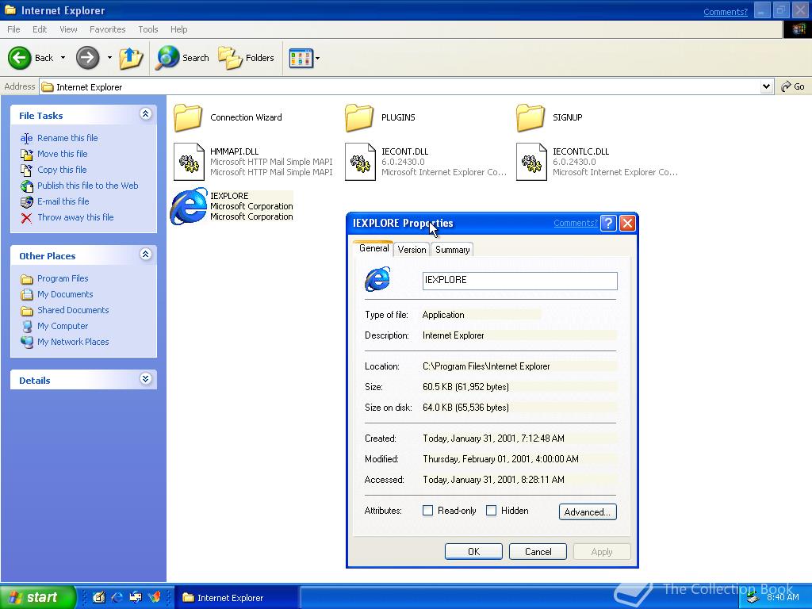Click the Go button
This screenshot has width=812, height=609.
click(793, 86)
